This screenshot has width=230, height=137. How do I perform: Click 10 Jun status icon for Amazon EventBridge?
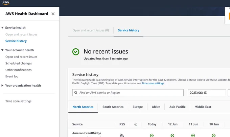214,135
